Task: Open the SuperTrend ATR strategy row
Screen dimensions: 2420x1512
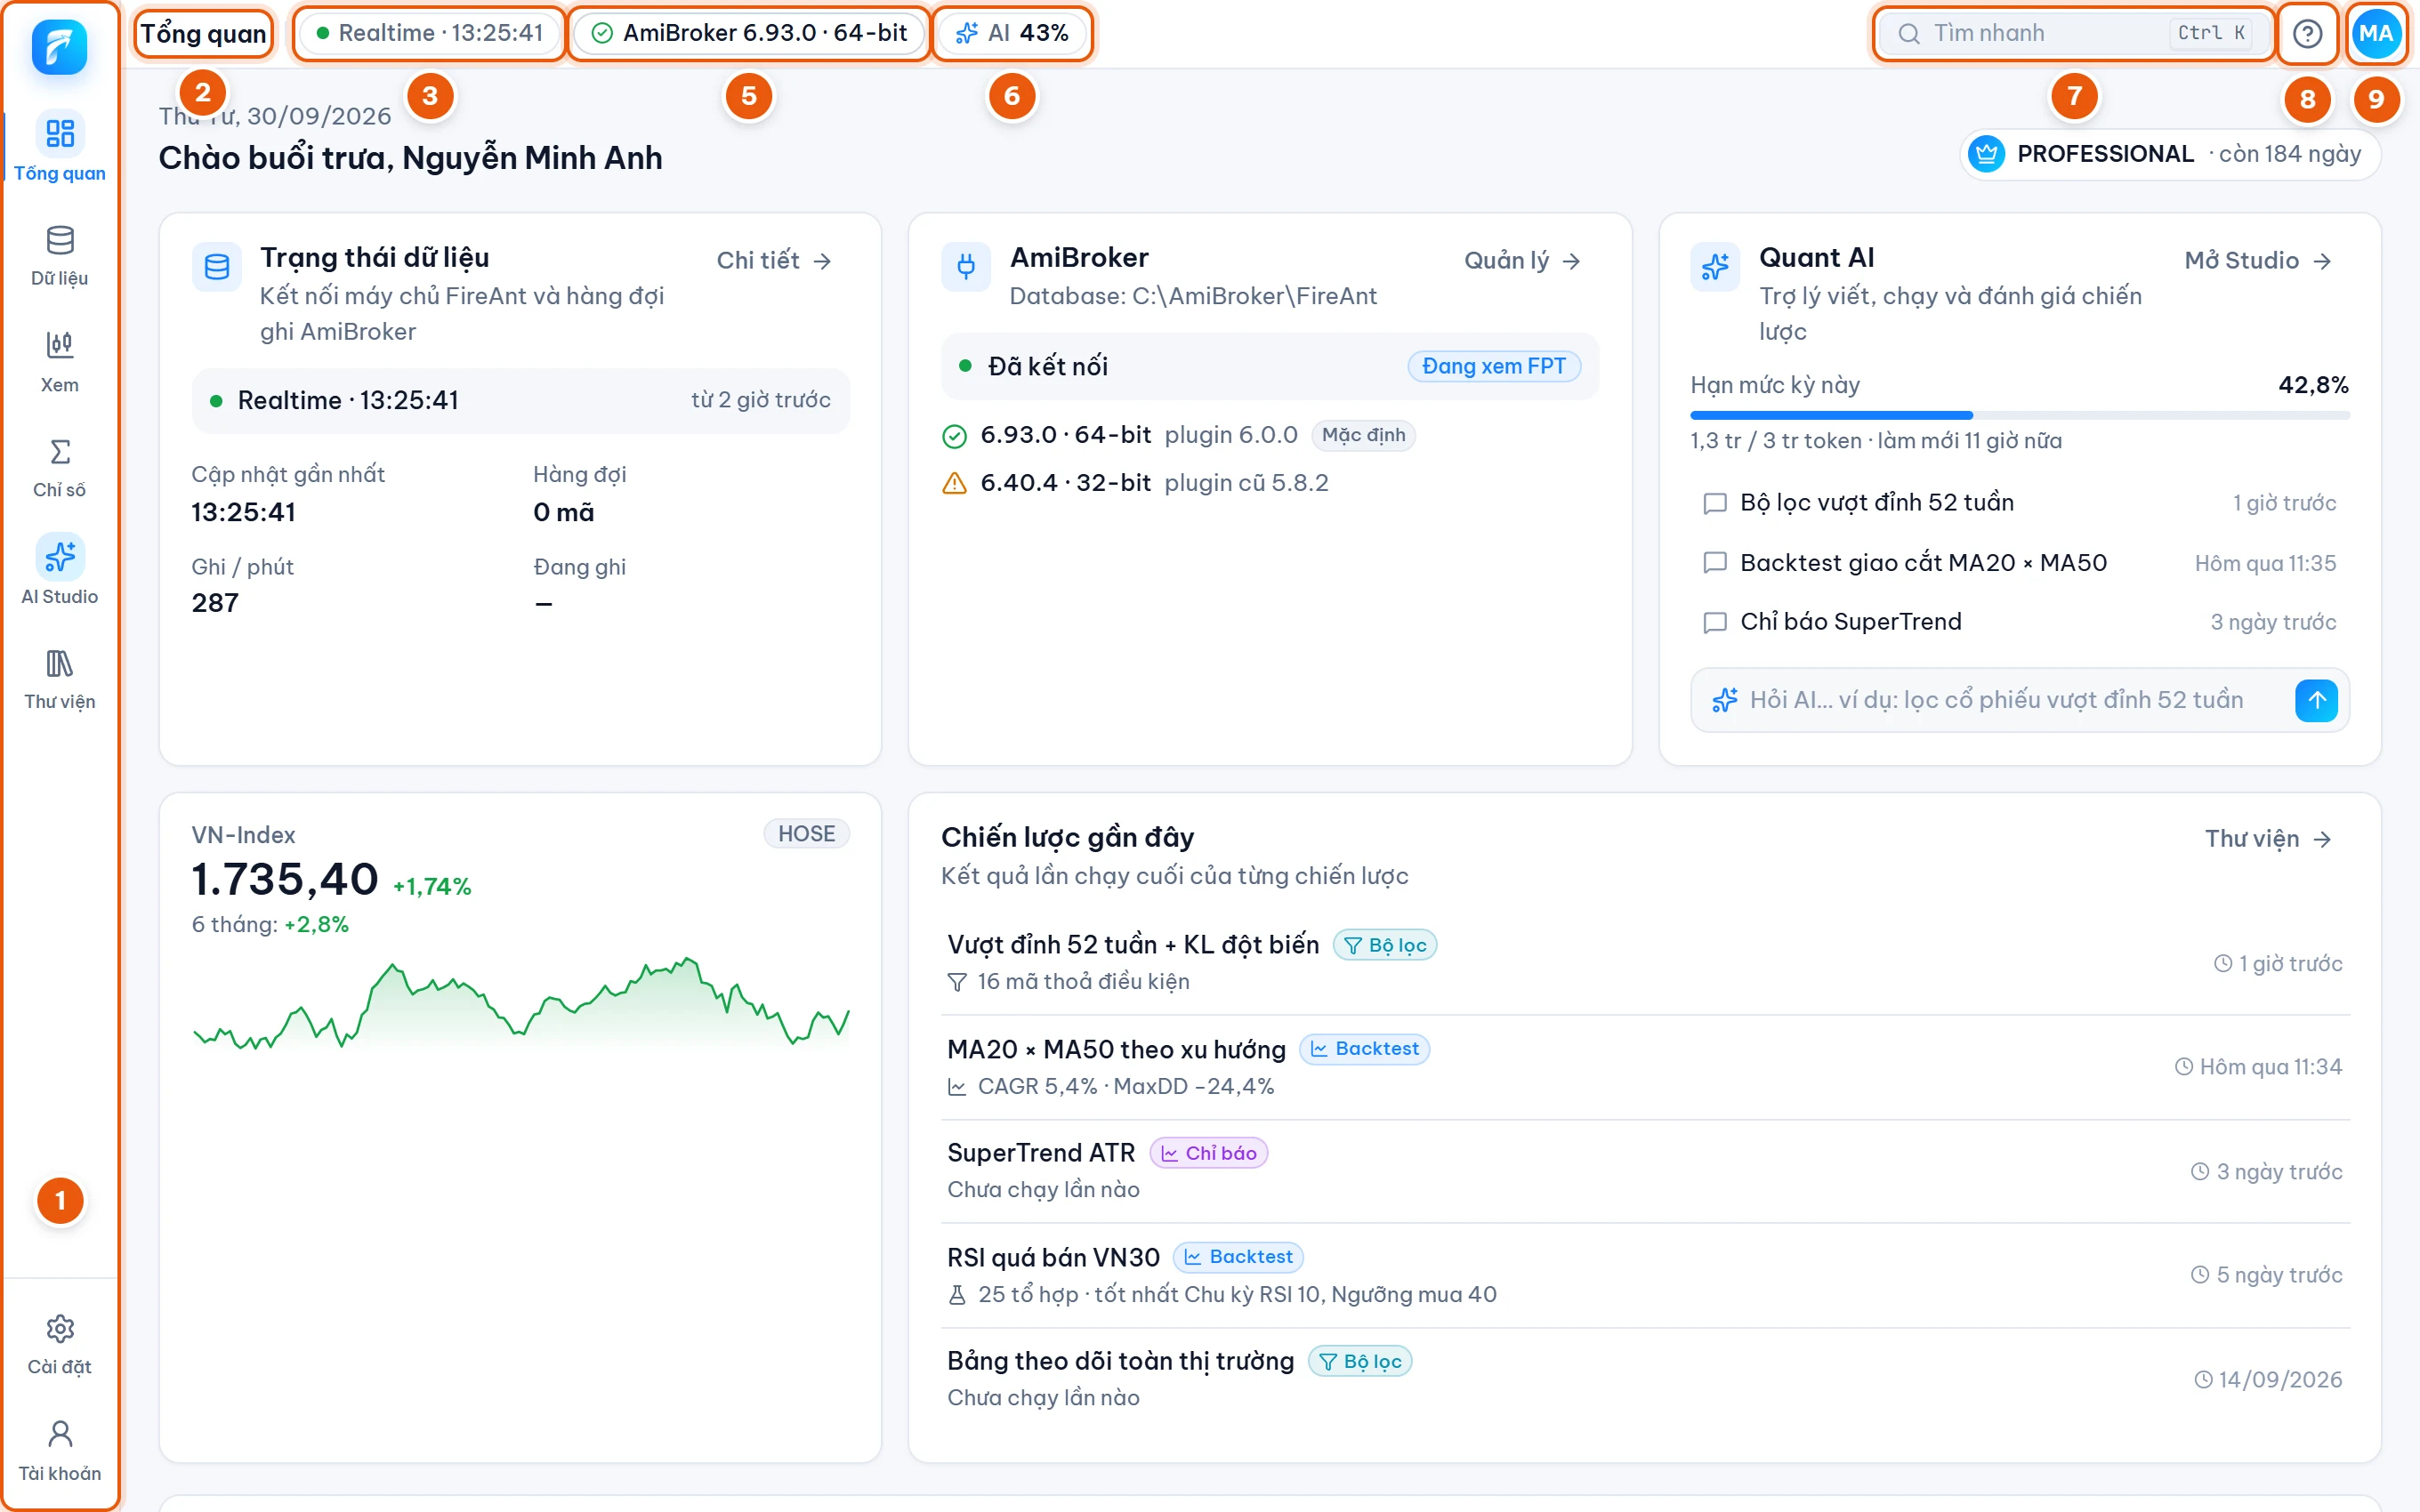Action: tap(1645, 1171)
